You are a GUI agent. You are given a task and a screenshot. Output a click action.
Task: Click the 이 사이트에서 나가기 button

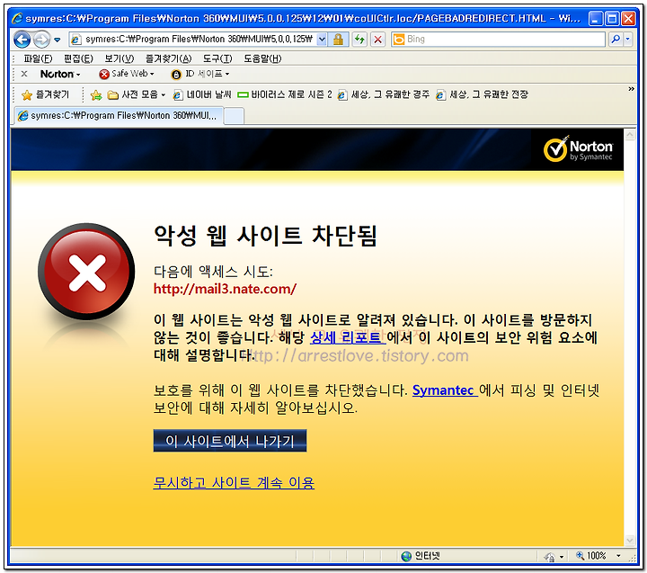(x=230, y=441)
